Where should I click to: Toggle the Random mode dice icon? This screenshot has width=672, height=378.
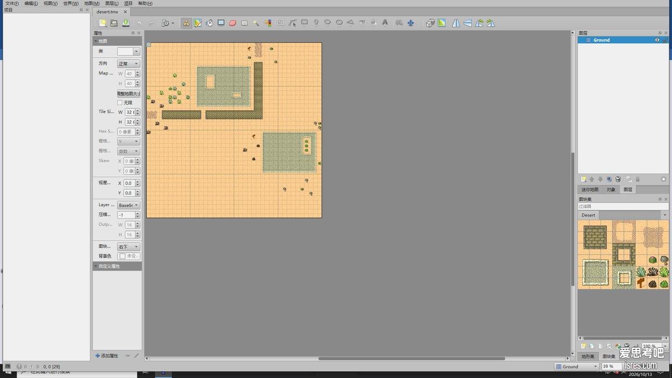[x=430, y=23]
